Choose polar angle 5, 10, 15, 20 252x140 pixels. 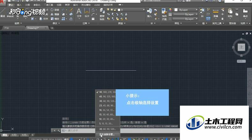pyautogui.click(x=107, y=123)
